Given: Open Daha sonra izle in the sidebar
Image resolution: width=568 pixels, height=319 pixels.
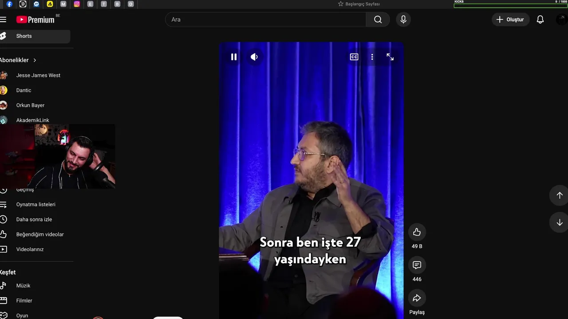Looking at the screenshot, I should (x=35, y=220).
